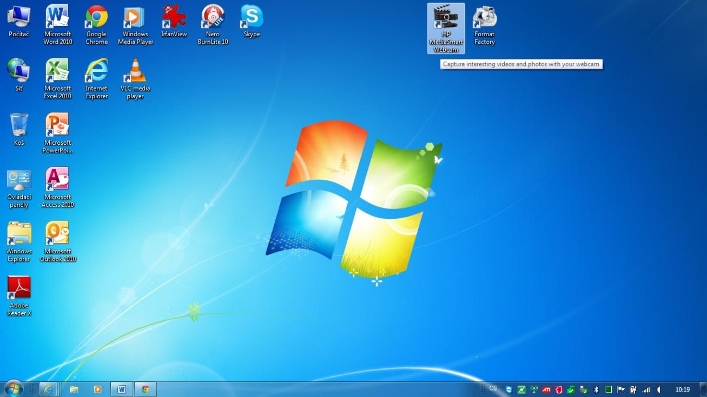Launch Windows Media Player from the taskbar

pos(98,389)
